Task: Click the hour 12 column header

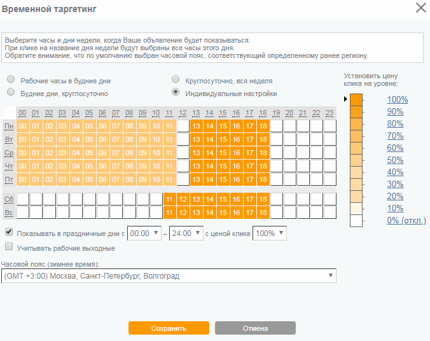Action: (183, 113)
